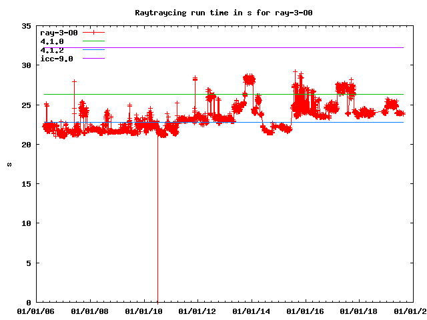Click the blue line sample beside 4.1.2
427x320 pixels.
(94, 50)
